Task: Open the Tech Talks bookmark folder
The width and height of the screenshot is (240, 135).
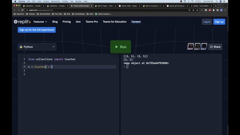Action: tap(57, 14)
